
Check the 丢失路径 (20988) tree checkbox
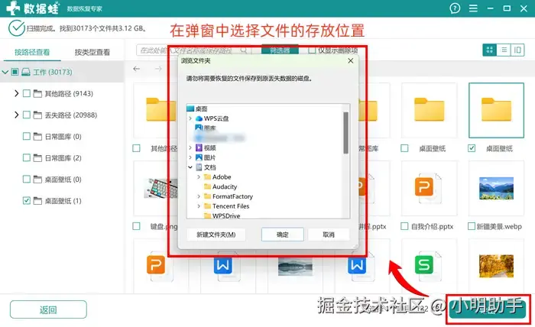26,115
